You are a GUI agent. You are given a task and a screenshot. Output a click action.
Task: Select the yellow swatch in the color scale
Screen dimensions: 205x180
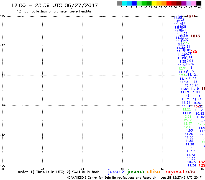tap(154, 3)
